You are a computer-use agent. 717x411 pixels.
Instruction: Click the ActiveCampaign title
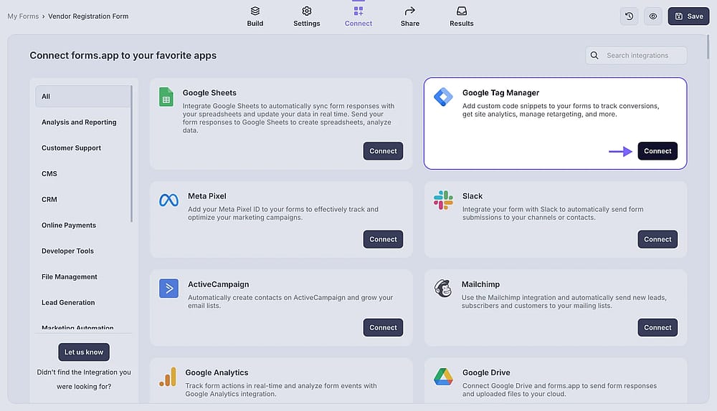(219, 284)
